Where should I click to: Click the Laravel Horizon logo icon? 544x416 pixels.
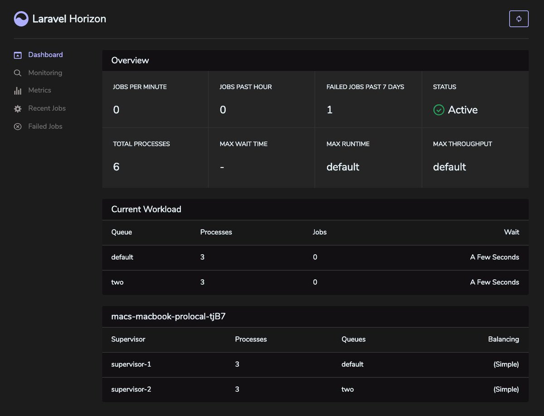[x=21, y=19]
